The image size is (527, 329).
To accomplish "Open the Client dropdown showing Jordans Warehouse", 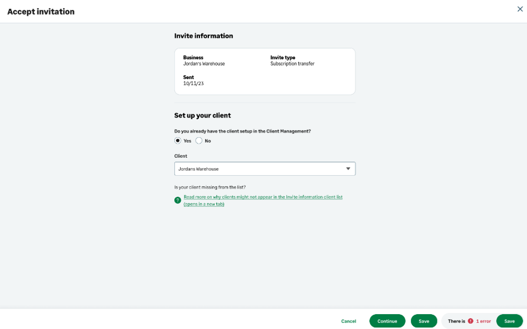I will click(x=258, y=169).
